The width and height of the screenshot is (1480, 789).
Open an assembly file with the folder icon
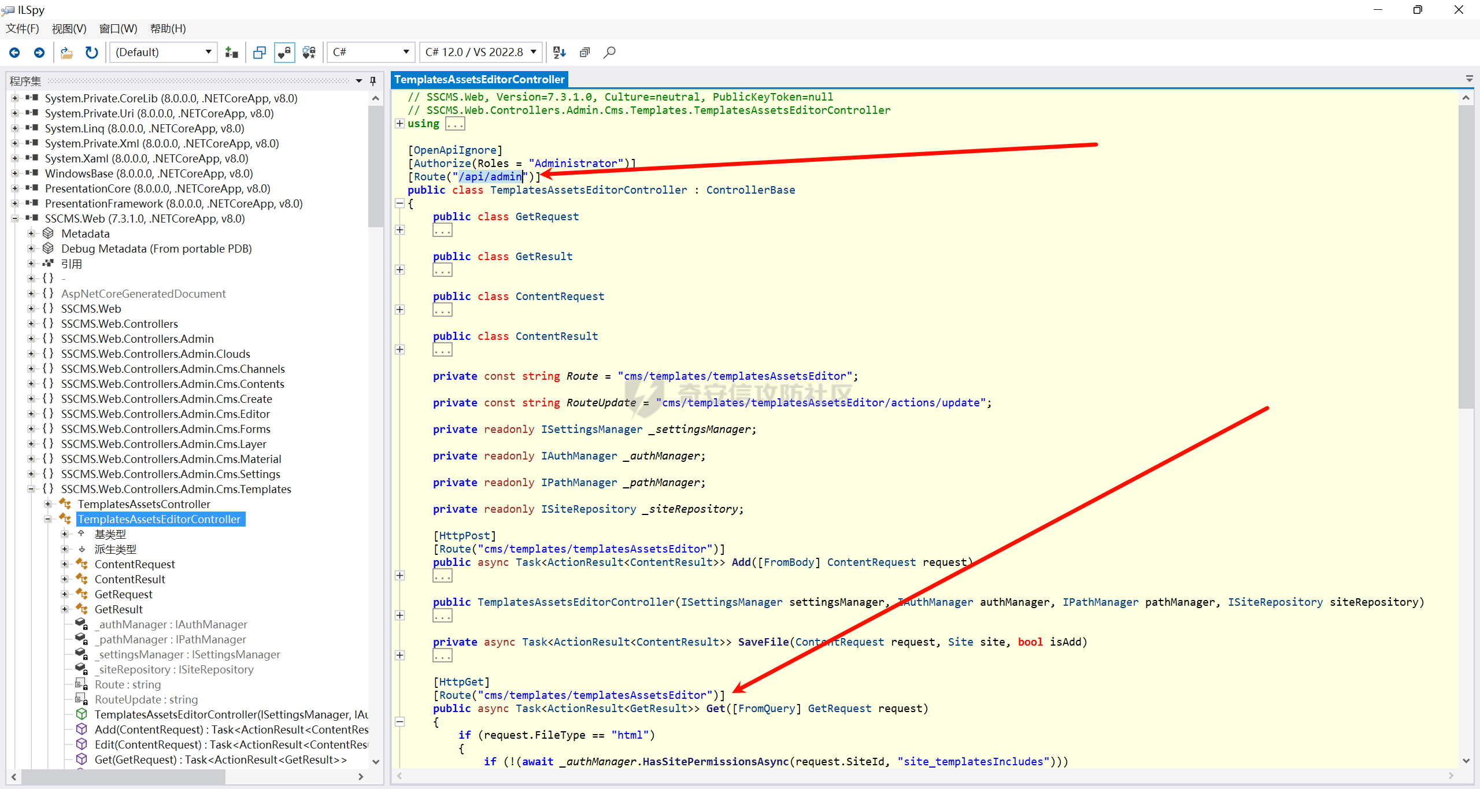coord(66,53)
